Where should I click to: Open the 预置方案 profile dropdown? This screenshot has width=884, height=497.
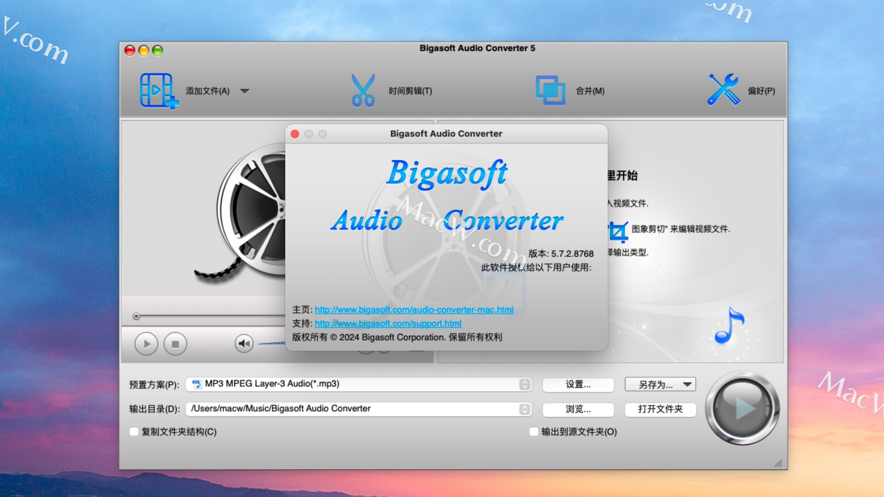(x=359, y=384)
